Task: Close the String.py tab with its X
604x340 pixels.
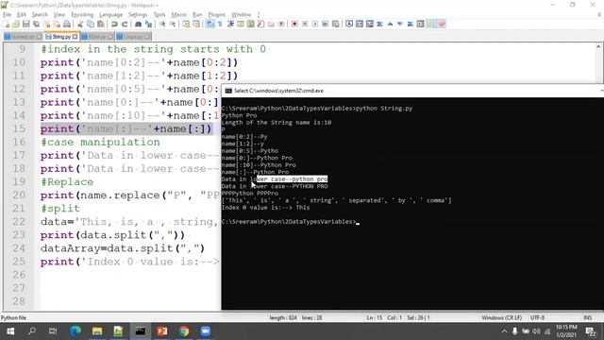Action: point(75,37)
